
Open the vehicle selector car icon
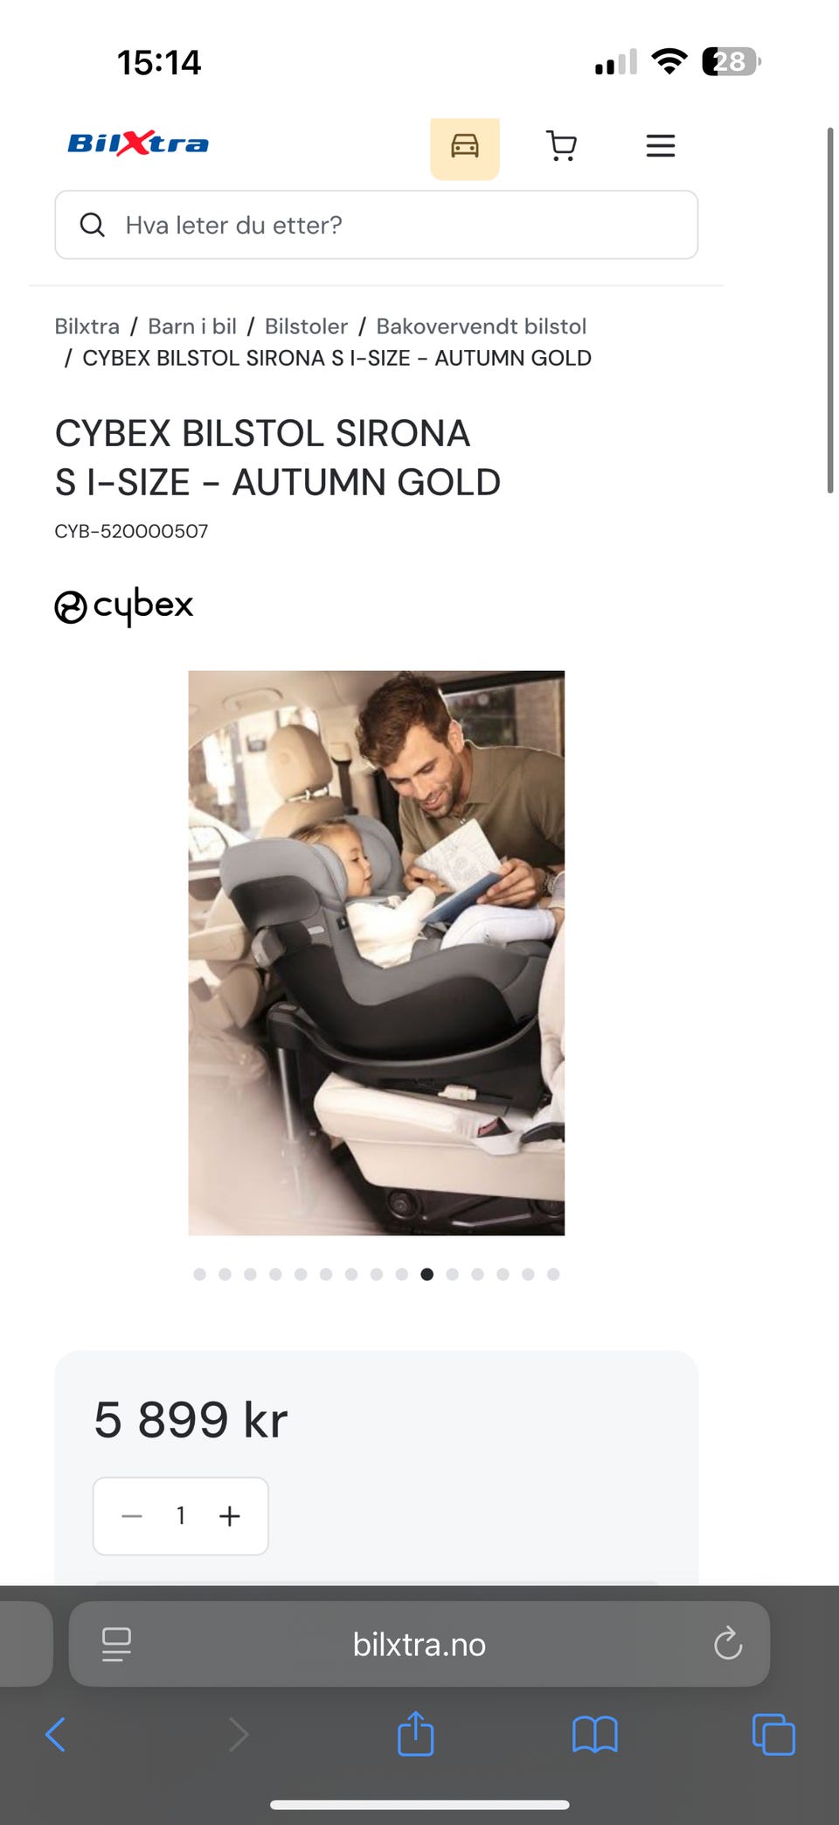click(465, 146)
